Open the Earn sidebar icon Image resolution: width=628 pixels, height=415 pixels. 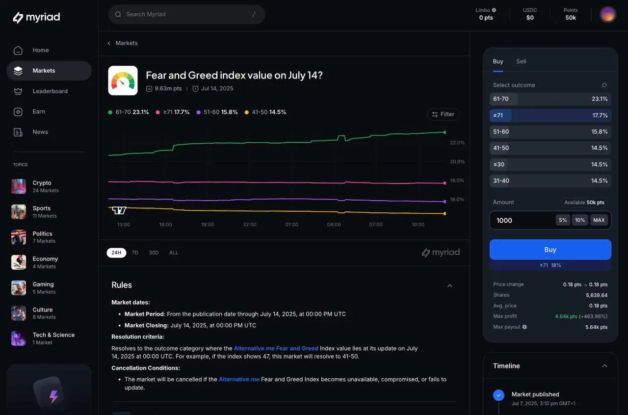tap(18, 112)
